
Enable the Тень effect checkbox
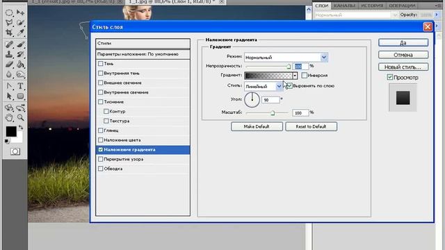(x=100, y=64)
